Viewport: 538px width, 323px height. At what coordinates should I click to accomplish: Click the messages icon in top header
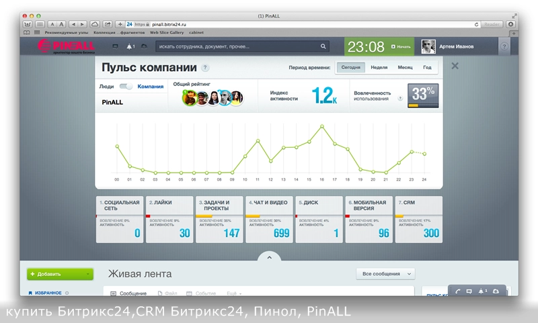pos(115,46)
